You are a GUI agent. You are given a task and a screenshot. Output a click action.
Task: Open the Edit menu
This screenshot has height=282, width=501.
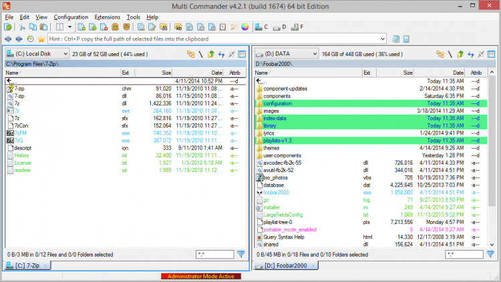click(24, 17)
